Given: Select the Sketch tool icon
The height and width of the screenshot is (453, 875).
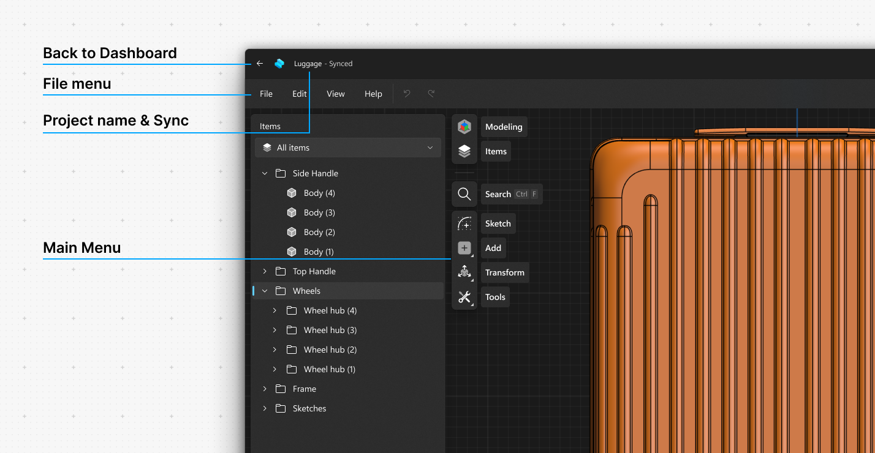Looking at the screenshot, I should coord(464,223).
